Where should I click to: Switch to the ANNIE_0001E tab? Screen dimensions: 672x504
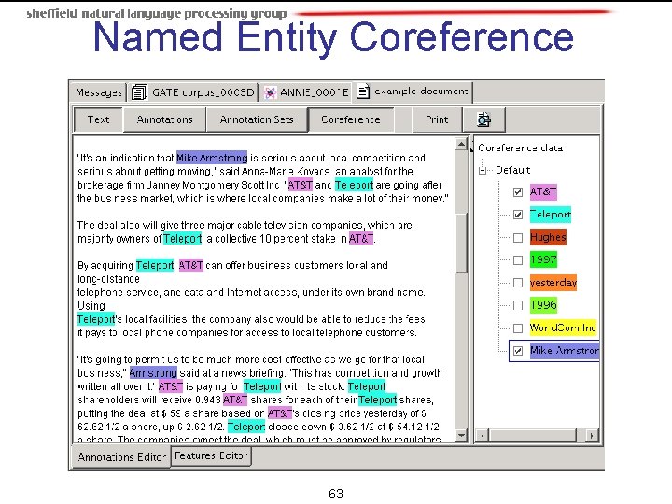[306, 92]
